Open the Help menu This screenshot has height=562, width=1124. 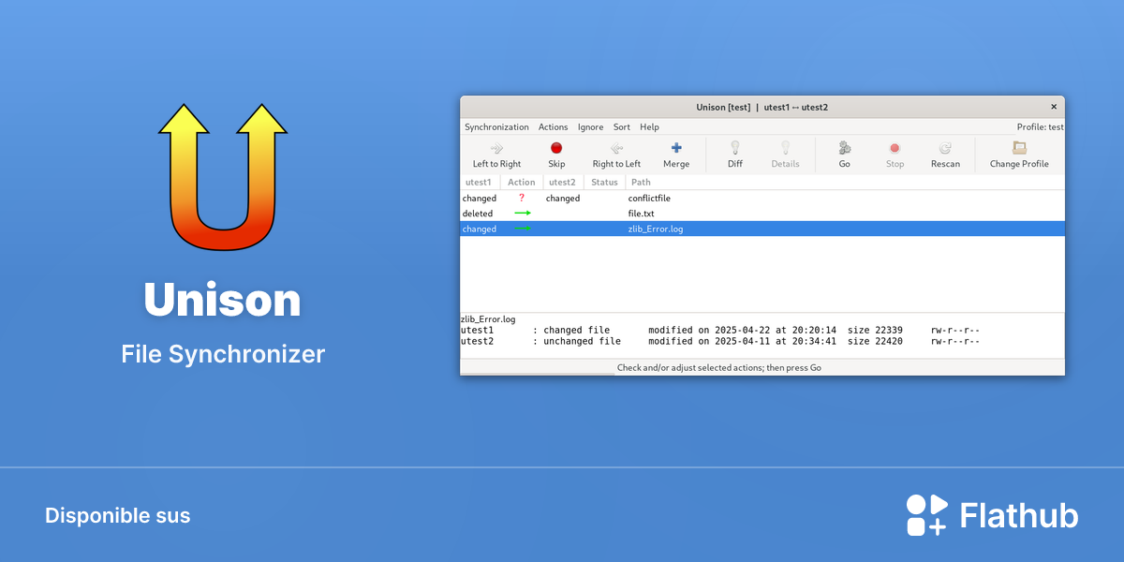point(649,126)
